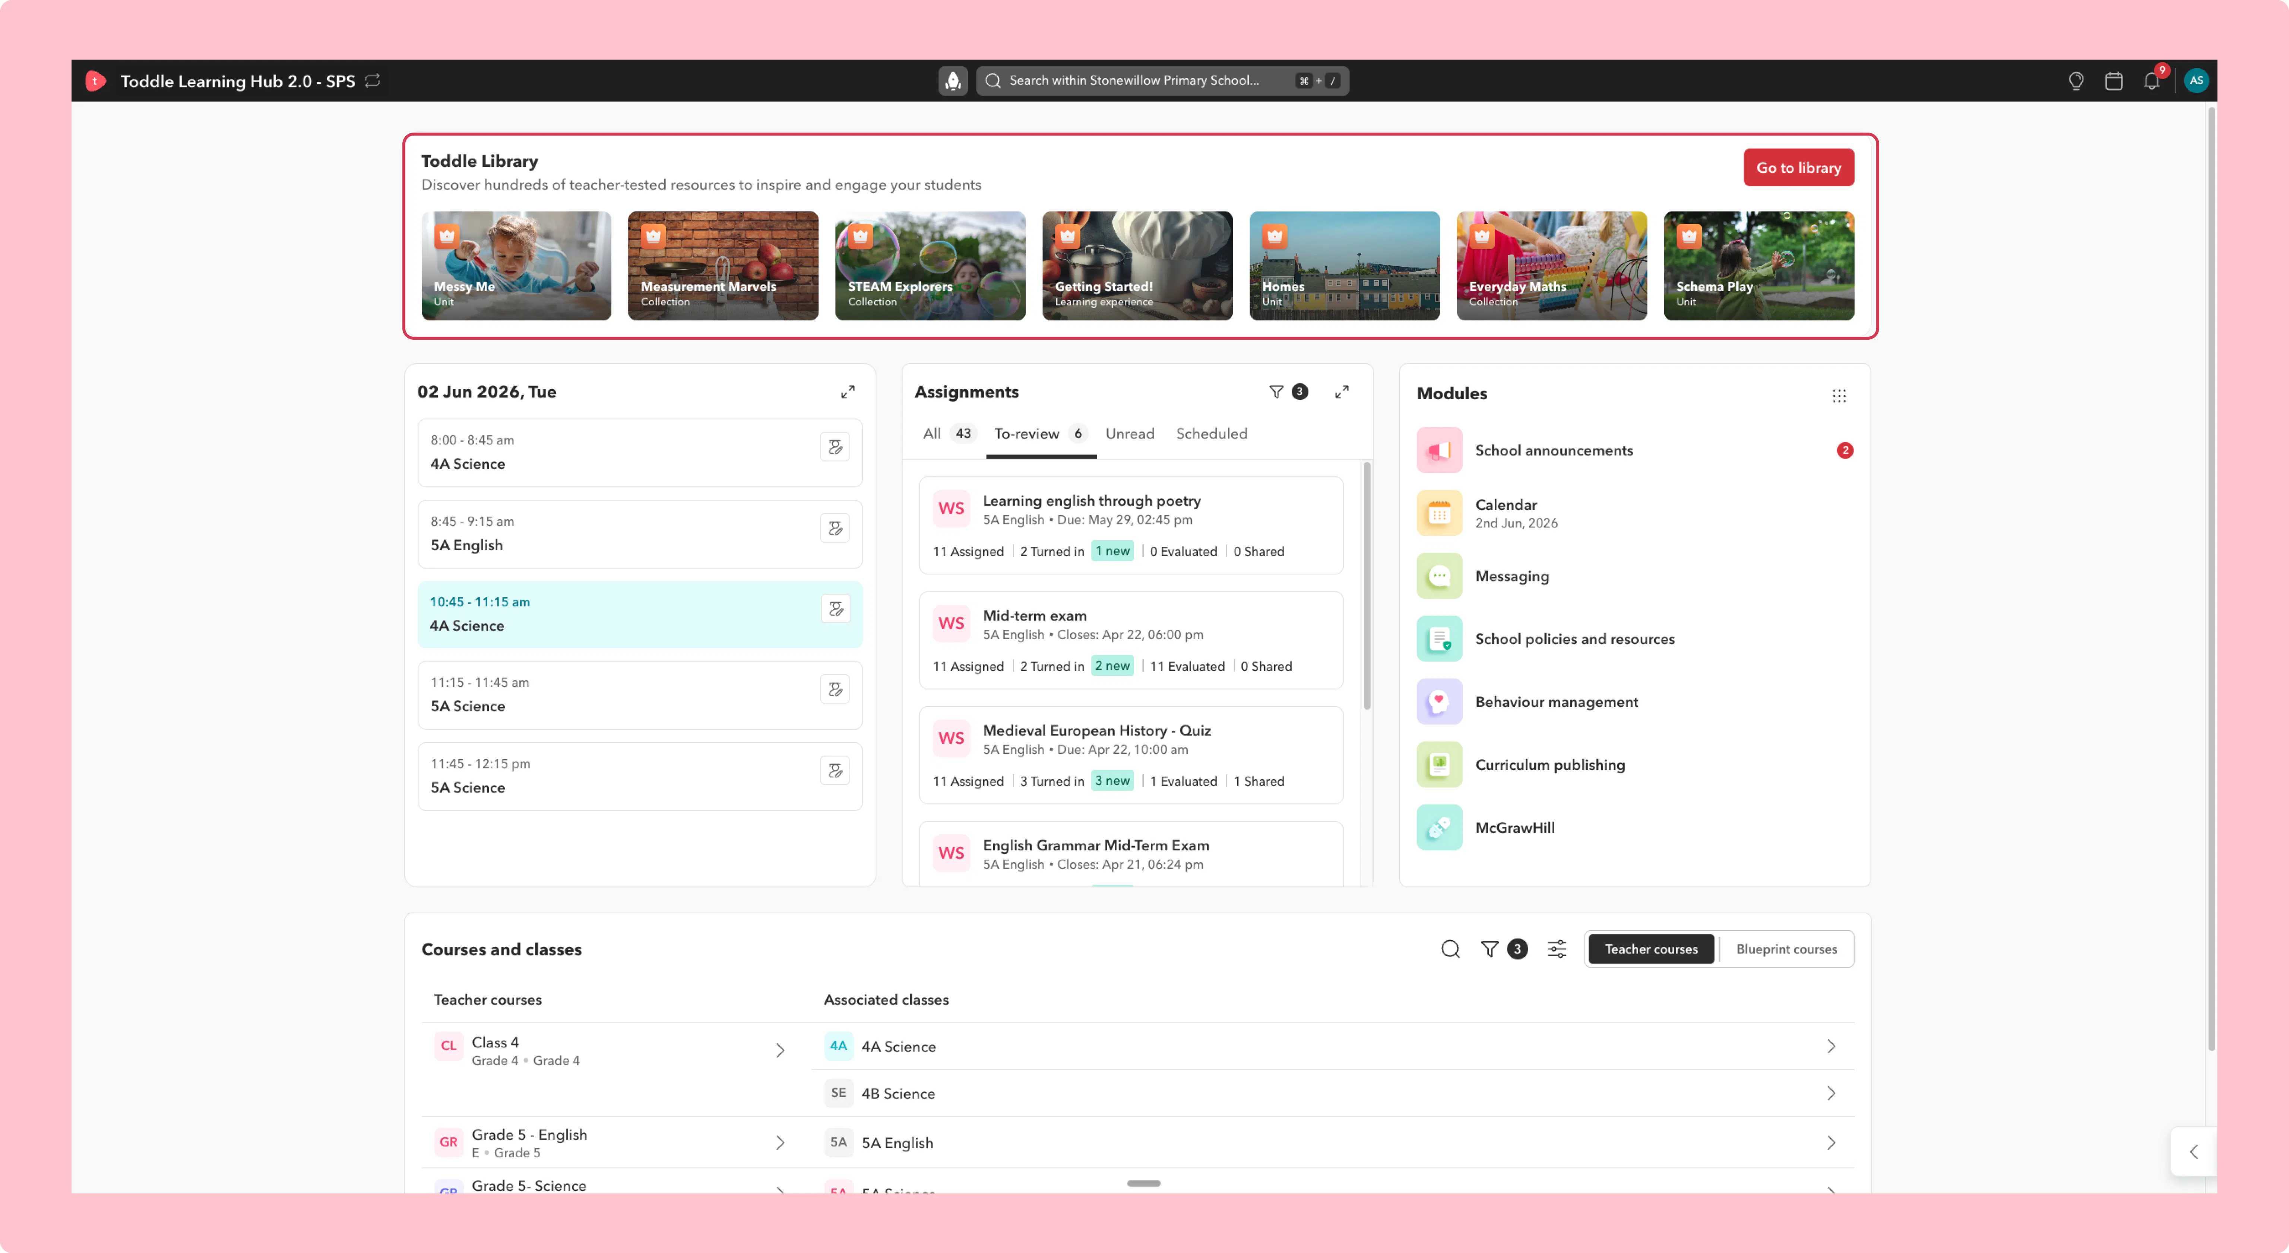Screen dimensions: 2289x1253
Task: Open the AS profile avatar
Action: 2196,81
